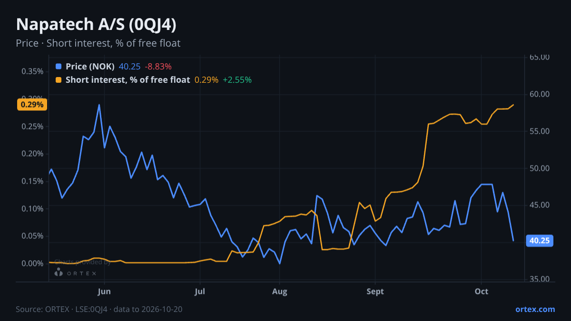Click the 35.00 right axis label

point(540,279)
